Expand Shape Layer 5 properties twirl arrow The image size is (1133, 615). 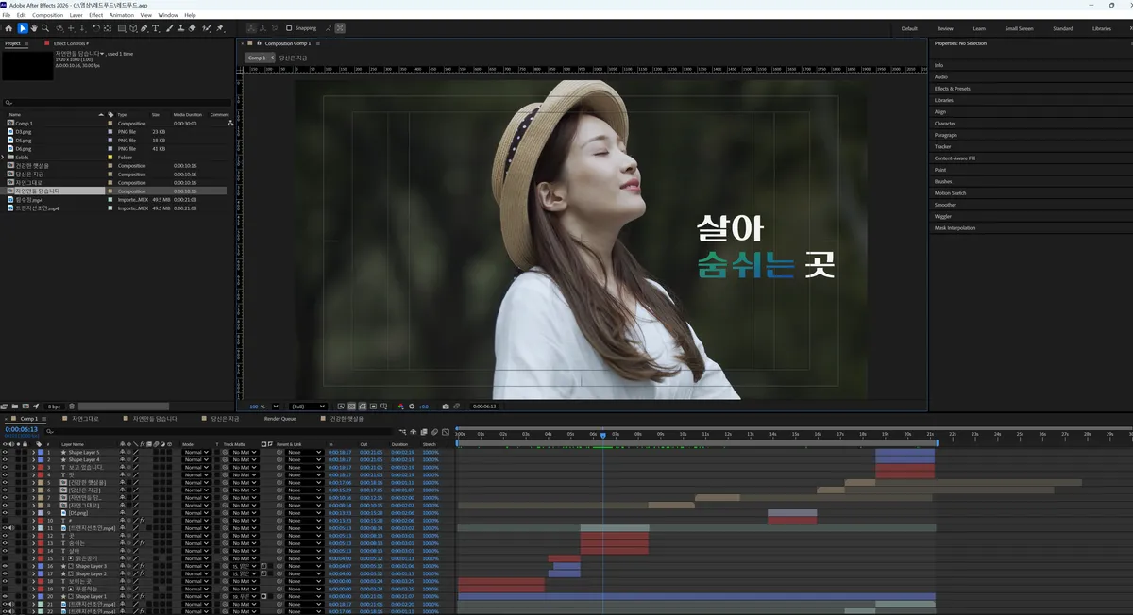click(33, 452)
